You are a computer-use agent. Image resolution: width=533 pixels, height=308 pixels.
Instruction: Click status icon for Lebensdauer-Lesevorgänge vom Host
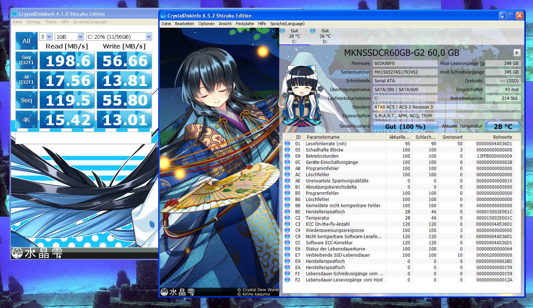(x=287, y=280)
